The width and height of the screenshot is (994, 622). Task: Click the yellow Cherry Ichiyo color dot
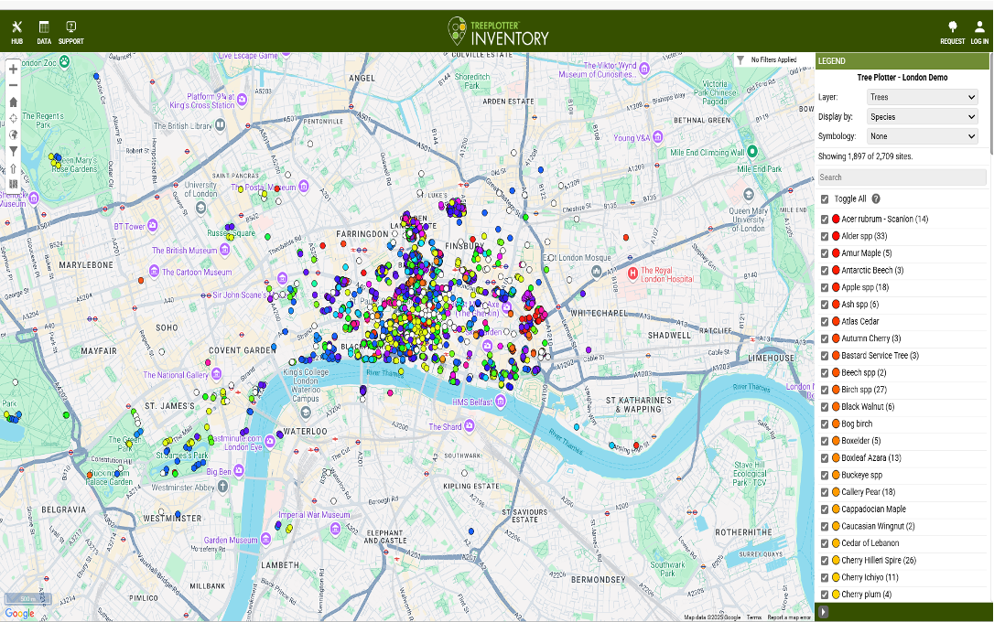(x=837, y=577)
